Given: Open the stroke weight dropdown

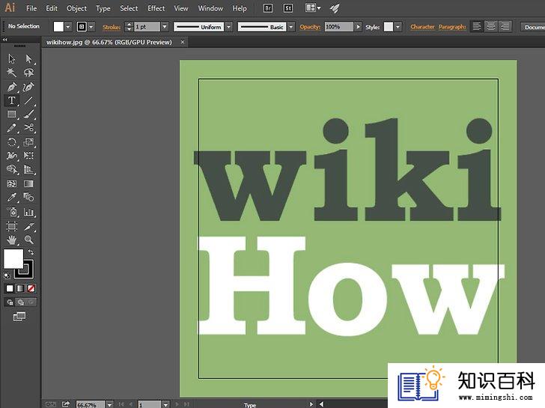Looking at the screenshot, I should [x=165, y=26].
